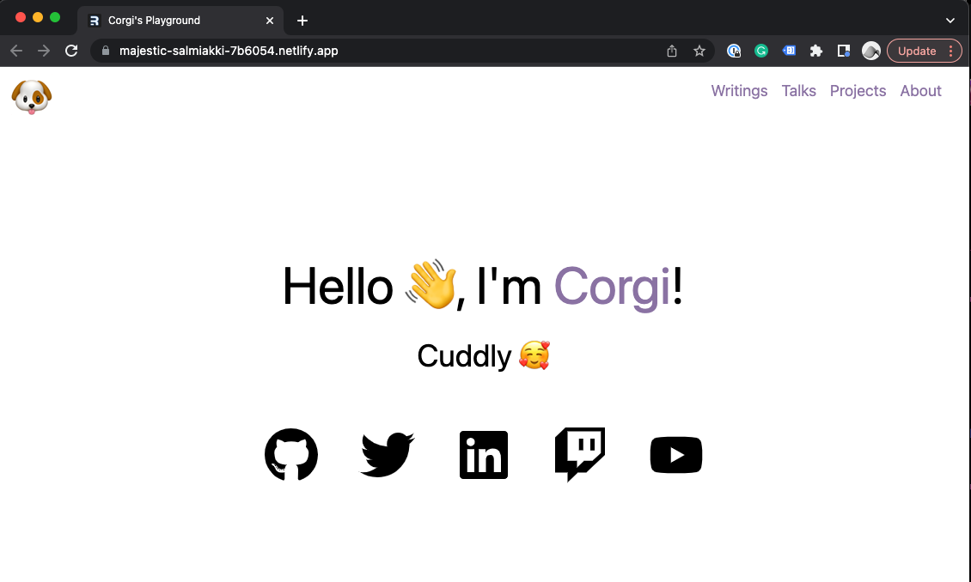Screen dimensions: 971x582
Task: Click the dog face logo icon
Action: (32, 97)
